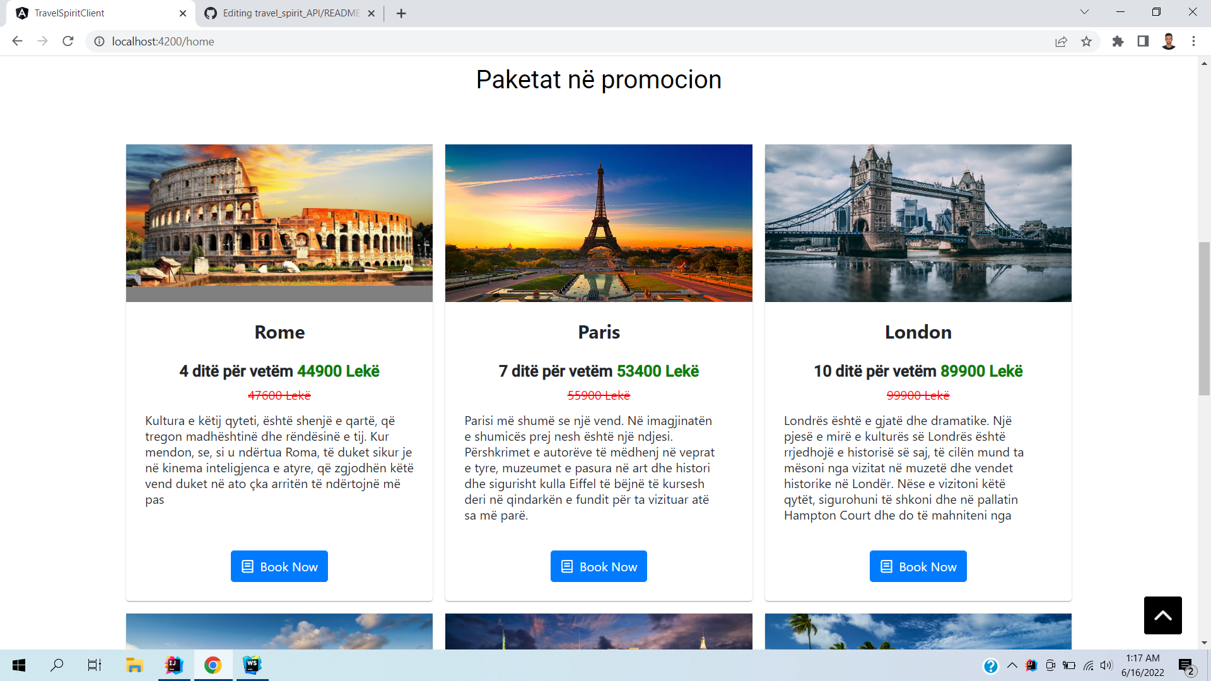The width and height of the screenshot is (1211, 681).
Task: Expand the tab search chevron in title bar
Action: tap(1084, 12)
